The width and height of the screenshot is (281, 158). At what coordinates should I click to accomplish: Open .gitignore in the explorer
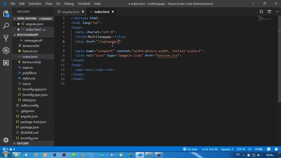(33, 111)
